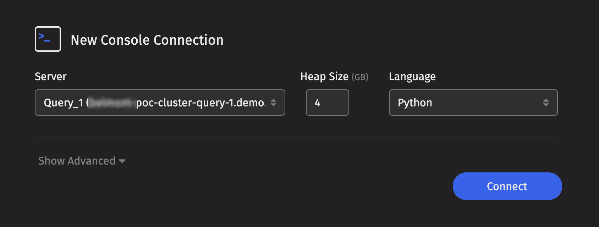The image size is (599, 227).
Task: Expand the Show Advanced options
Action: click(x=82, y=161)
